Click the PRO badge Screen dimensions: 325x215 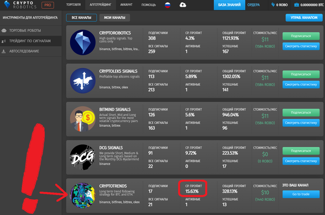(48, 5)
